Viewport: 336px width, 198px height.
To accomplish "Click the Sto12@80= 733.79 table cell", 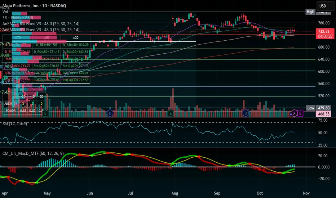I will (x=18, y=66).
